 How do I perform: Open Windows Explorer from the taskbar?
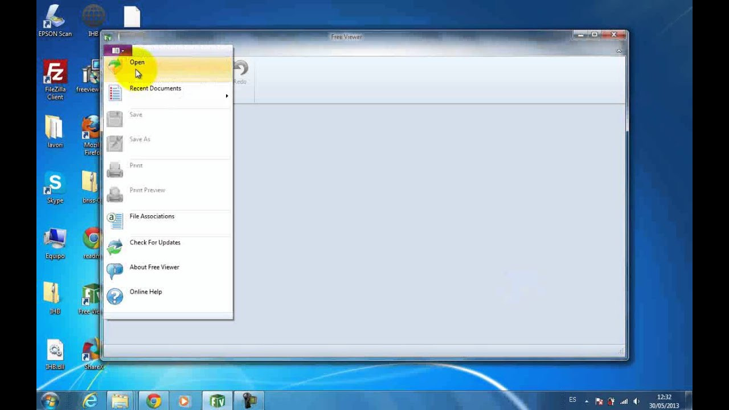click(120, 401)
